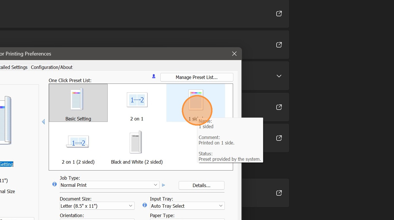Click the info icon beside Input Tray

(145, 205)
